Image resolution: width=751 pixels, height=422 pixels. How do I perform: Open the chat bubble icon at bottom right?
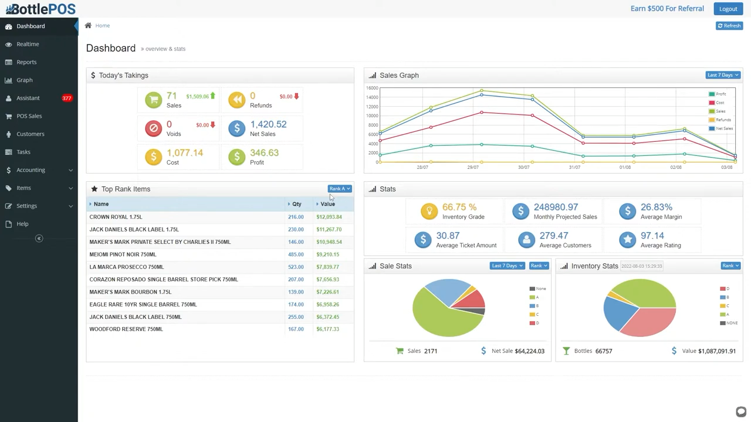(741, 412)
